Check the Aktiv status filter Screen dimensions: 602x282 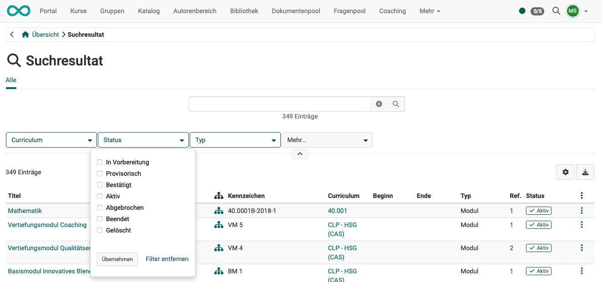click(100, 196)
